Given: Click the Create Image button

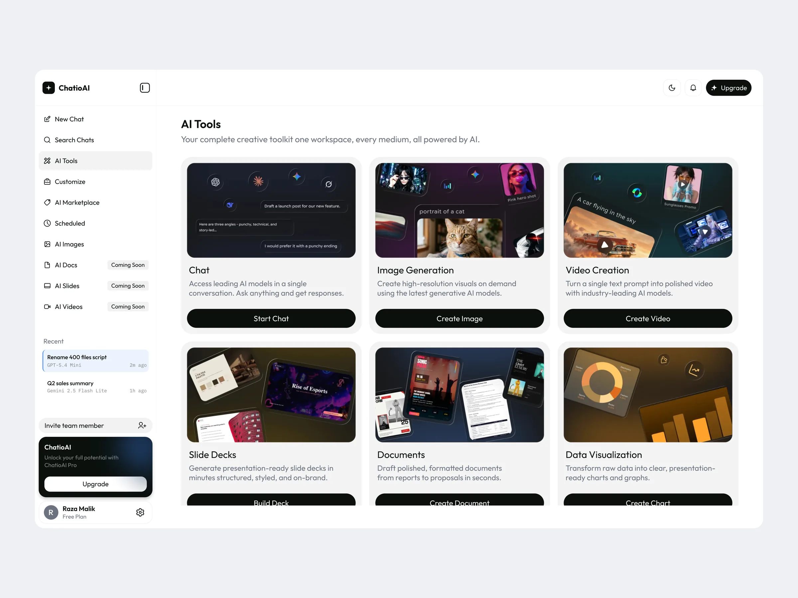Looking at the screenshot, I should click(460, 319).
